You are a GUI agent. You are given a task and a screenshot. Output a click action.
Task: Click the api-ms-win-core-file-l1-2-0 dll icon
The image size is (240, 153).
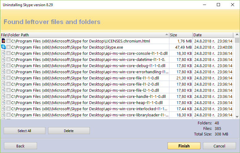(3, 84)
